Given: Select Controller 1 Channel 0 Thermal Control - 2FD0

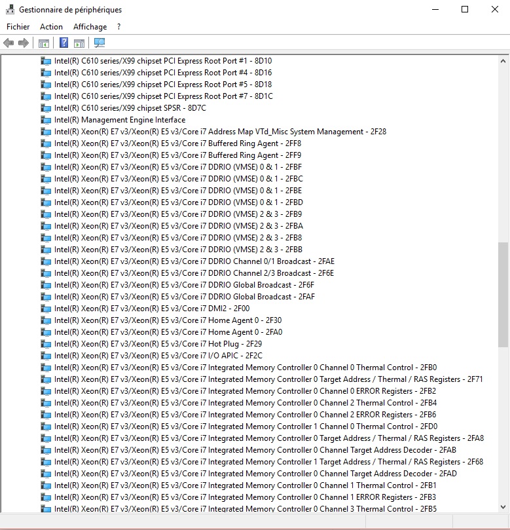Looking at the screenshot, I should point(246,426).
